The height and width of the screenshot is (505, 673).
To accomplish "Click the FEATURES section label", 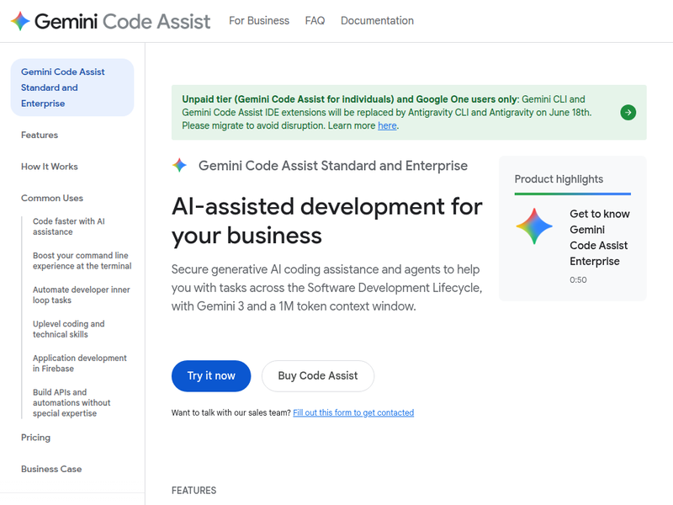I will click(194, 491).
